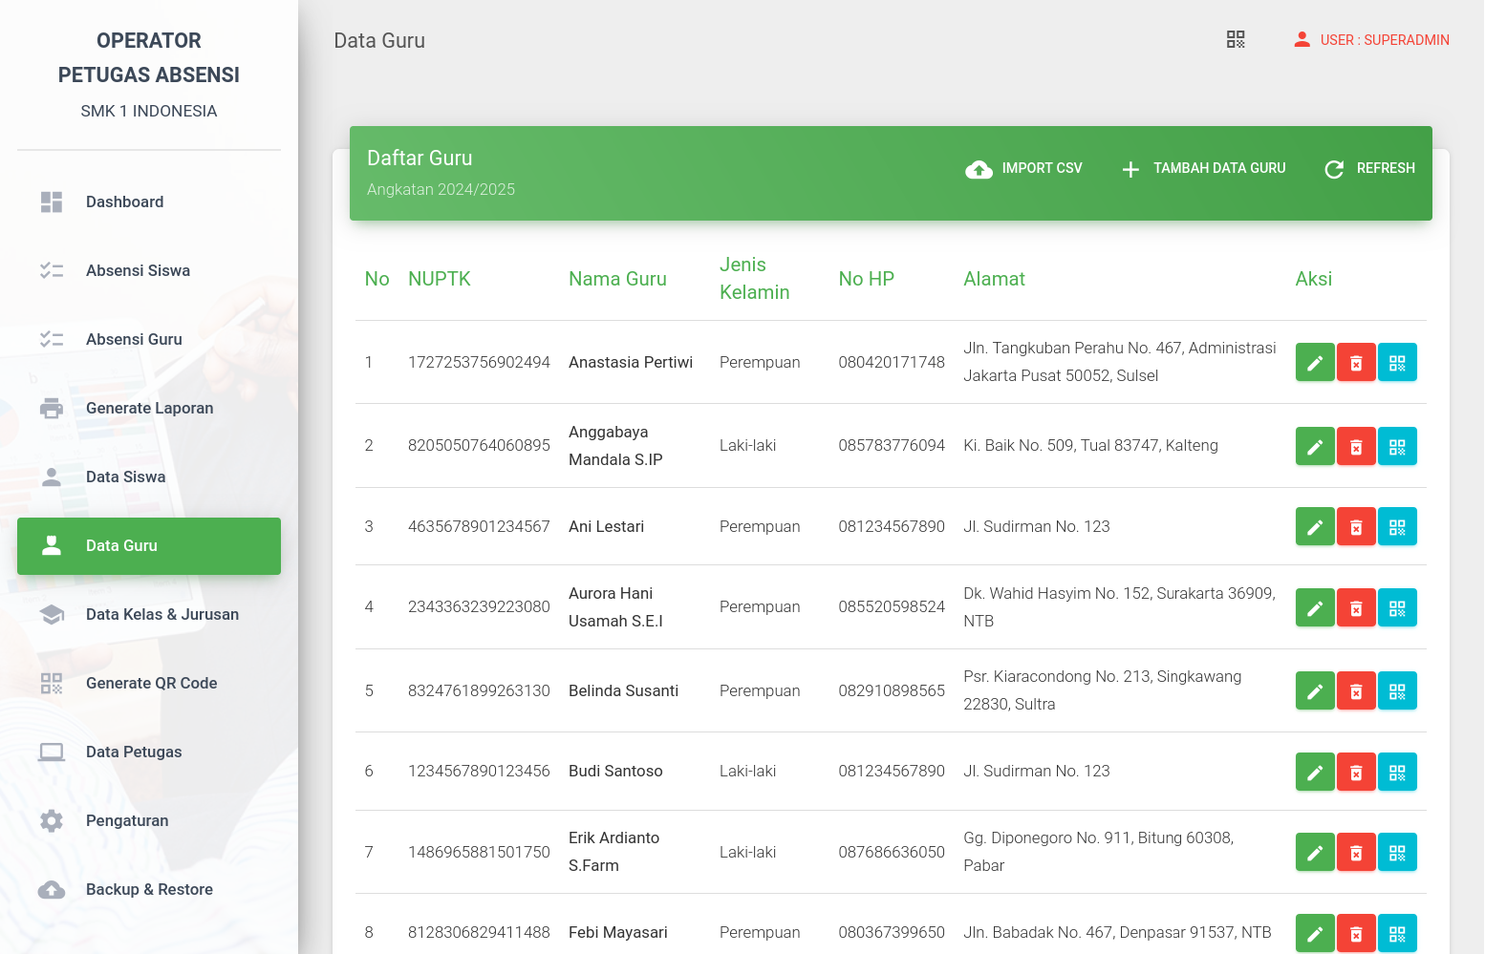Edit Belinda Susanti's record
The width and height of the screenshot is (1485, 954).
(1315, 690)
